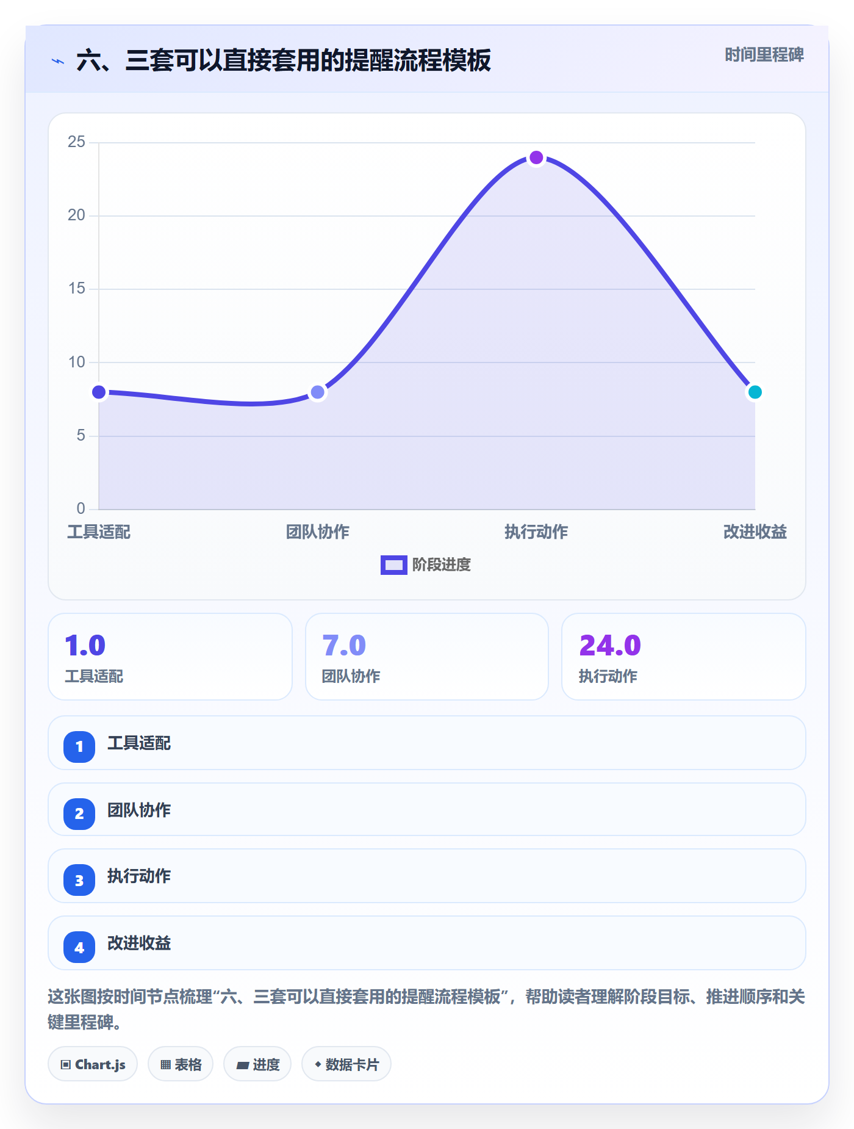This screenshot has width=854, height=1129.
Task: Open the 改进收益 step row
Action: [427, 943]
